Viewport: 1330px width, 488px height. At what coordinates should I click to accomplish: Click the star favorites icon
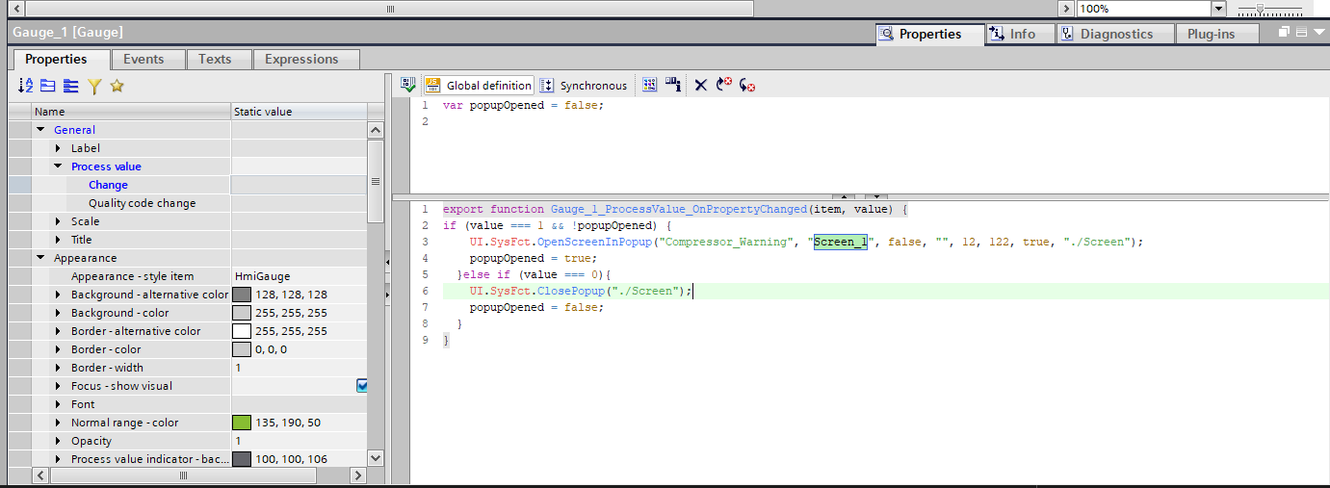tap(117, 86)
